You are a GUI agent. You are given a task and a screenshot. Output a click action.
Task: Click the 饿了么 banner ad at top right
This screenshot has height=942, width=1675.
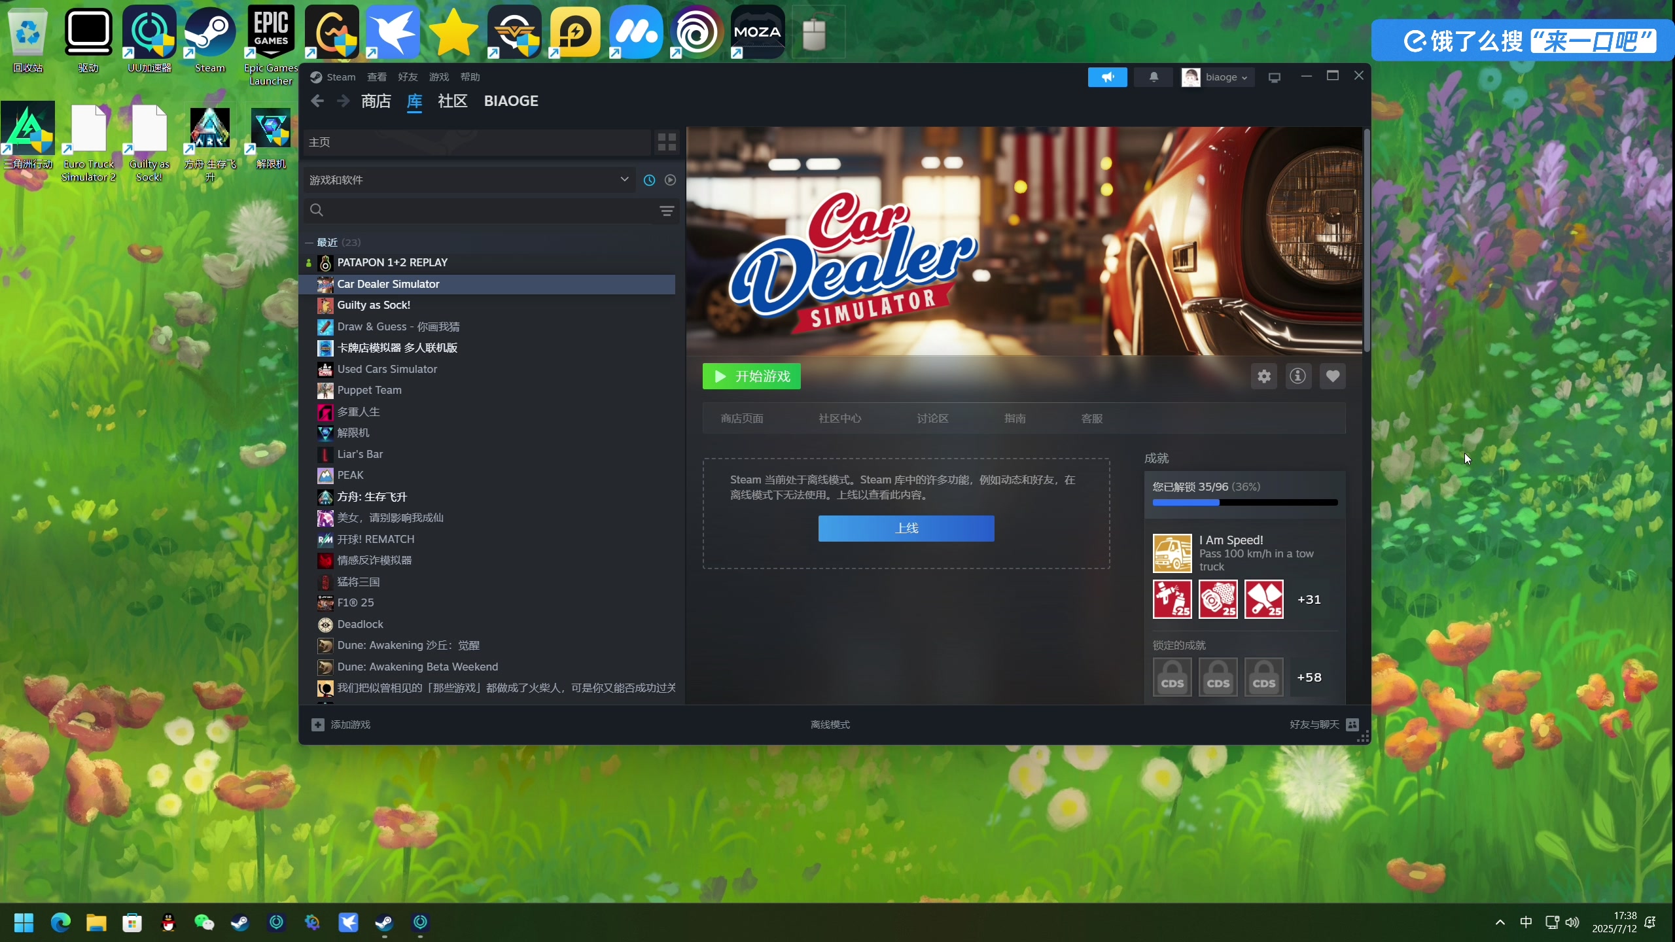(1522, 41)
